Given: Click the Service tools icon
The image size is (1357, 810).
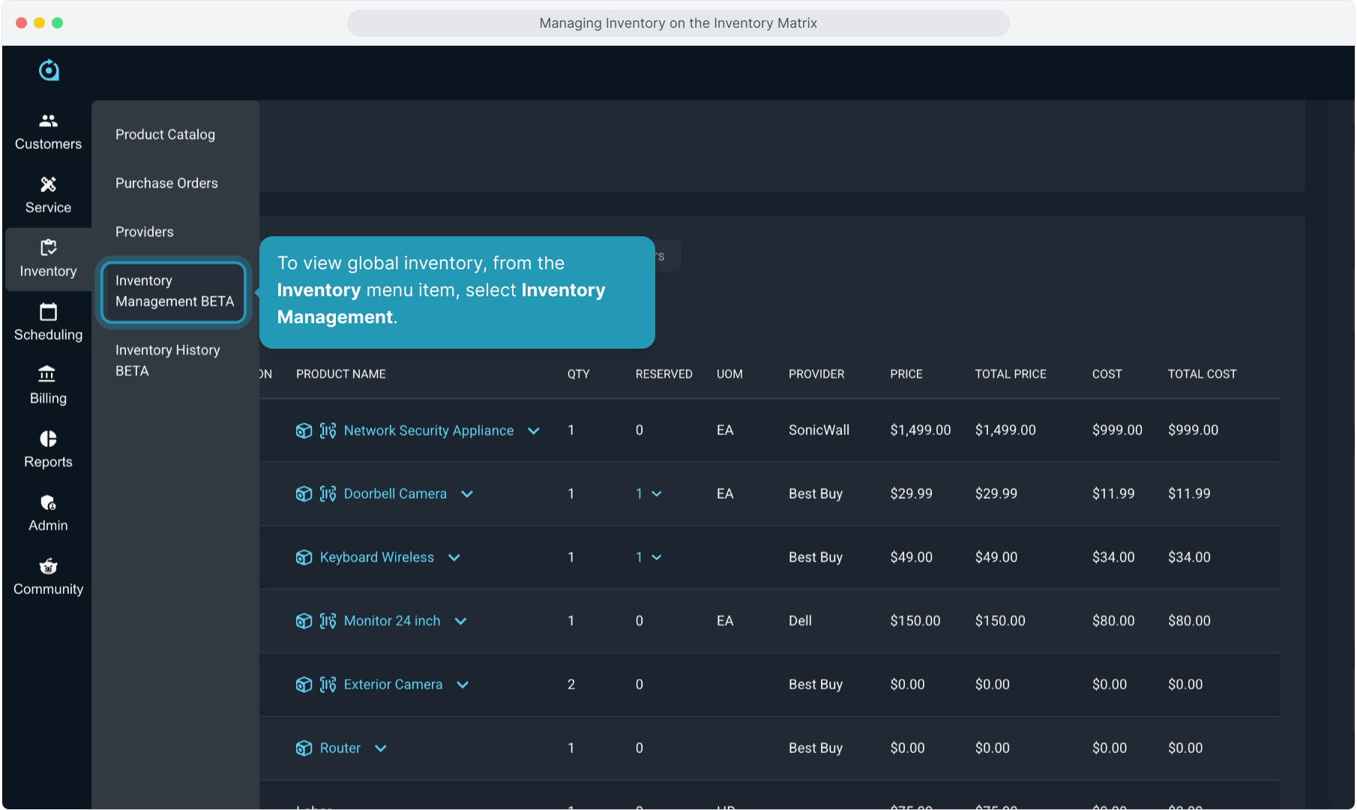Looking at the screenshot, I should tap(48, 184).
